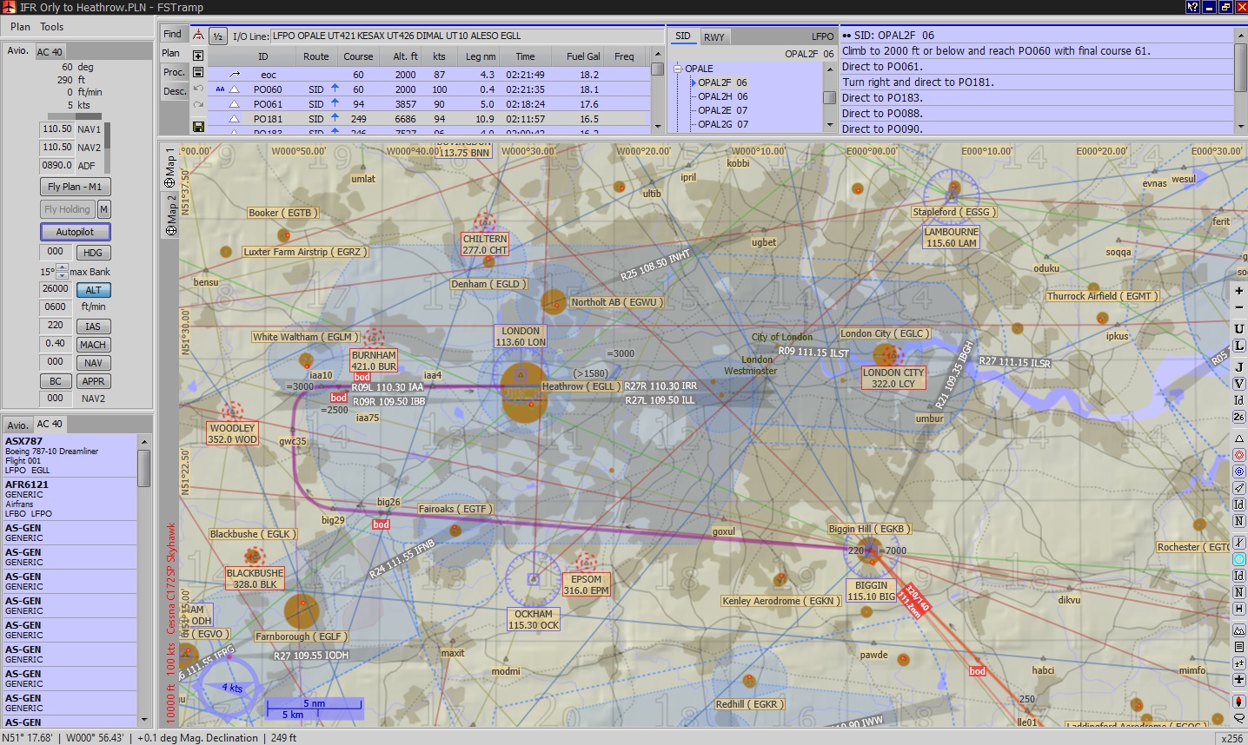
Task: Click the Map 2 target icon
Action: (x=170, y=231)
